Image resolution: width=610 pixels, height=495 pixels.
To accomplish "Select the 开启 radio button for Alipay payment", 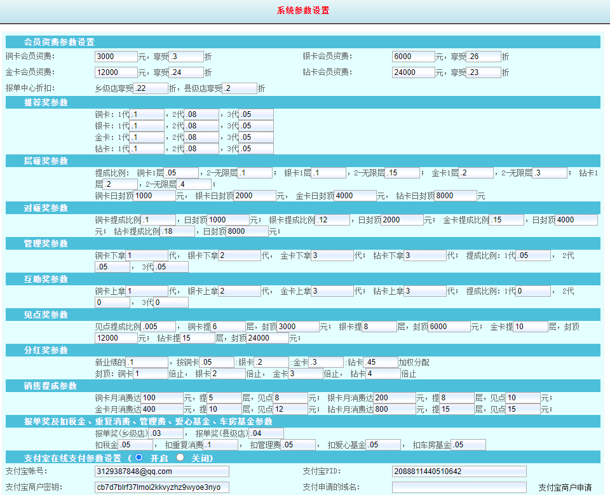I will click(139, 457).
